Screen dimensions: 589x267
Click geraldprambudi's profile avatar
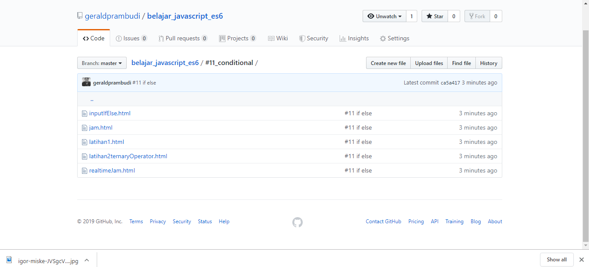tap(86, 82)
